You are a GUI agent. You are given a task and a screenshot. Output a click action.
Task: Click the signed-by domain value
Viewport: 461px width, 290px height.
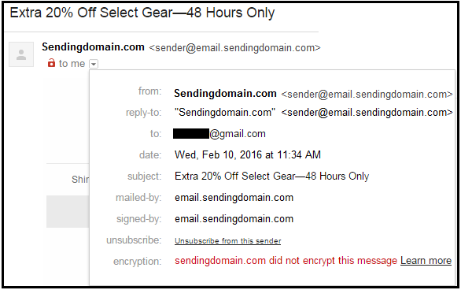pyautogui.click(x=234, y=219)
